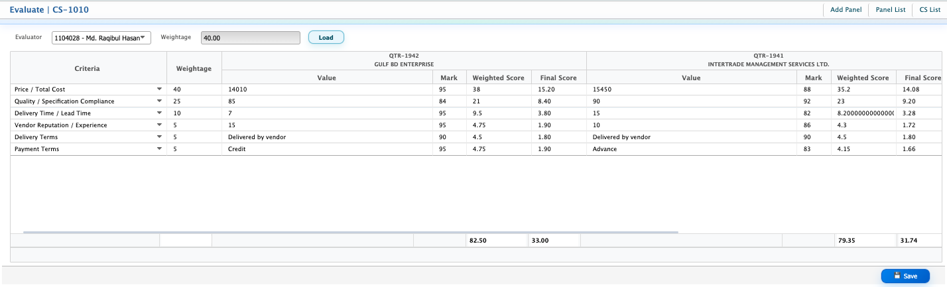
Task: Click Intertrade weighted score 35.2
Action: click(863, 89)
